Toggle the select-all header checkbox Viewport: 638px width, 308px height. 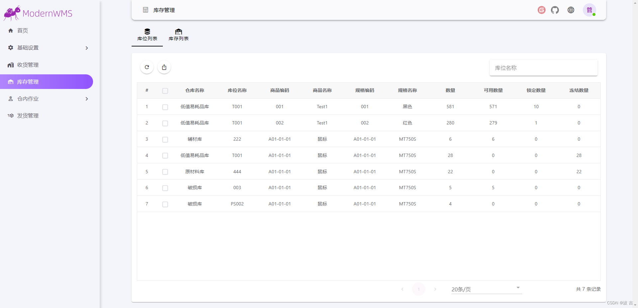(165, 91)
